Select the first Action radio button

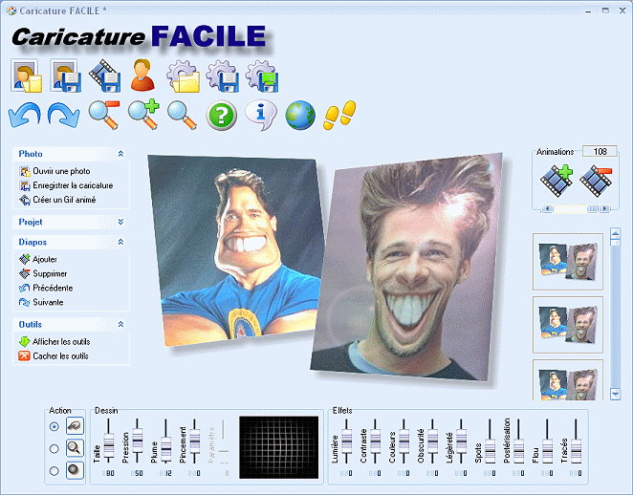(55, 426)
